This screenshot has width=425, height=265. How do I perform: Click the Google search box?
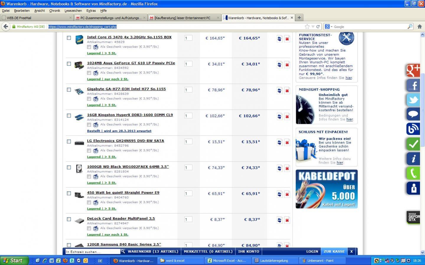click(x=370, y=27)
